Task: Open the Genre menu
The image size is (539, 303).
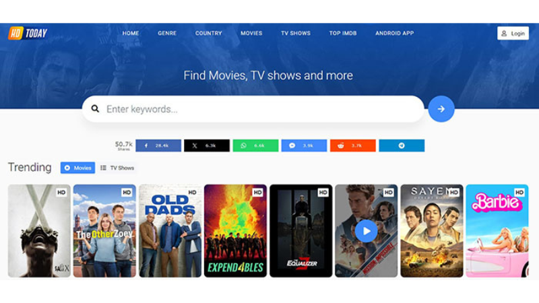Action: [x=167, y=33]
